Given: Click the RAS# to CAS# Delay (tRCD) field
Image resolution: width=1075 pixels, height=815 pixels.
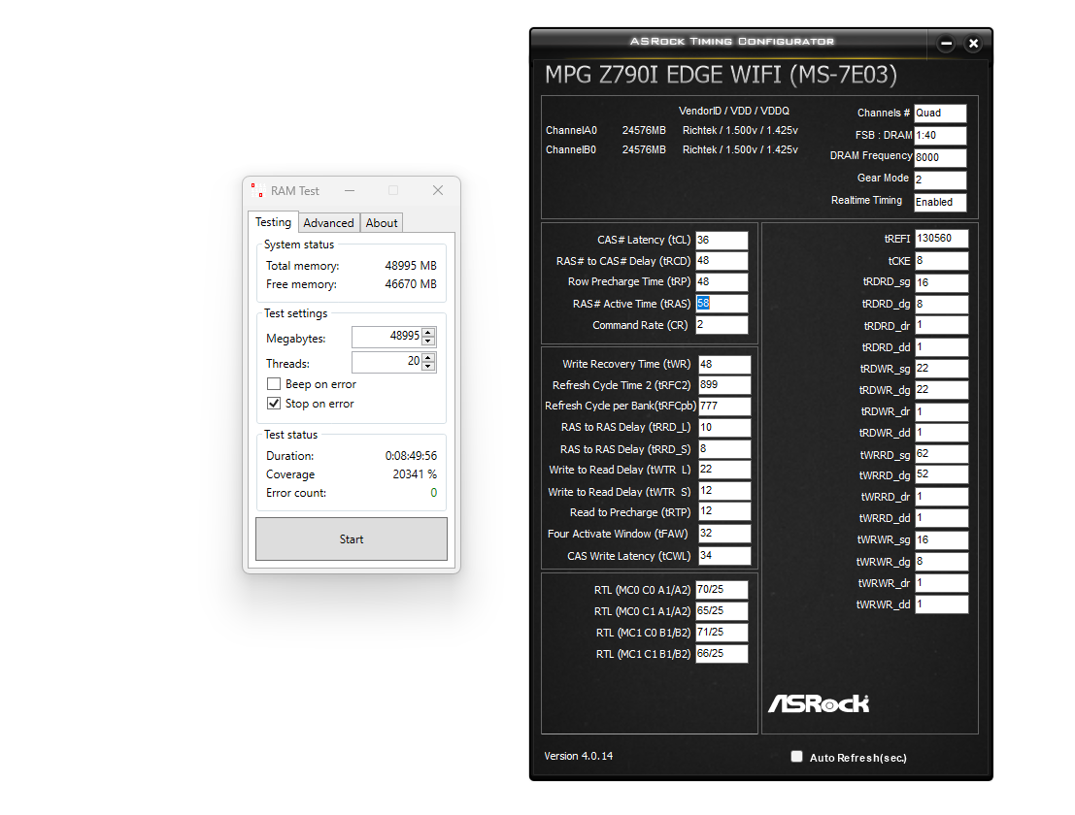Looking at the screenshot, I should [722, 261].
